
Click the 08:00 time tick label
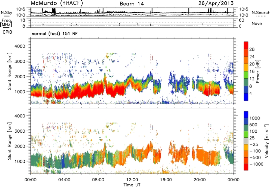98,180
